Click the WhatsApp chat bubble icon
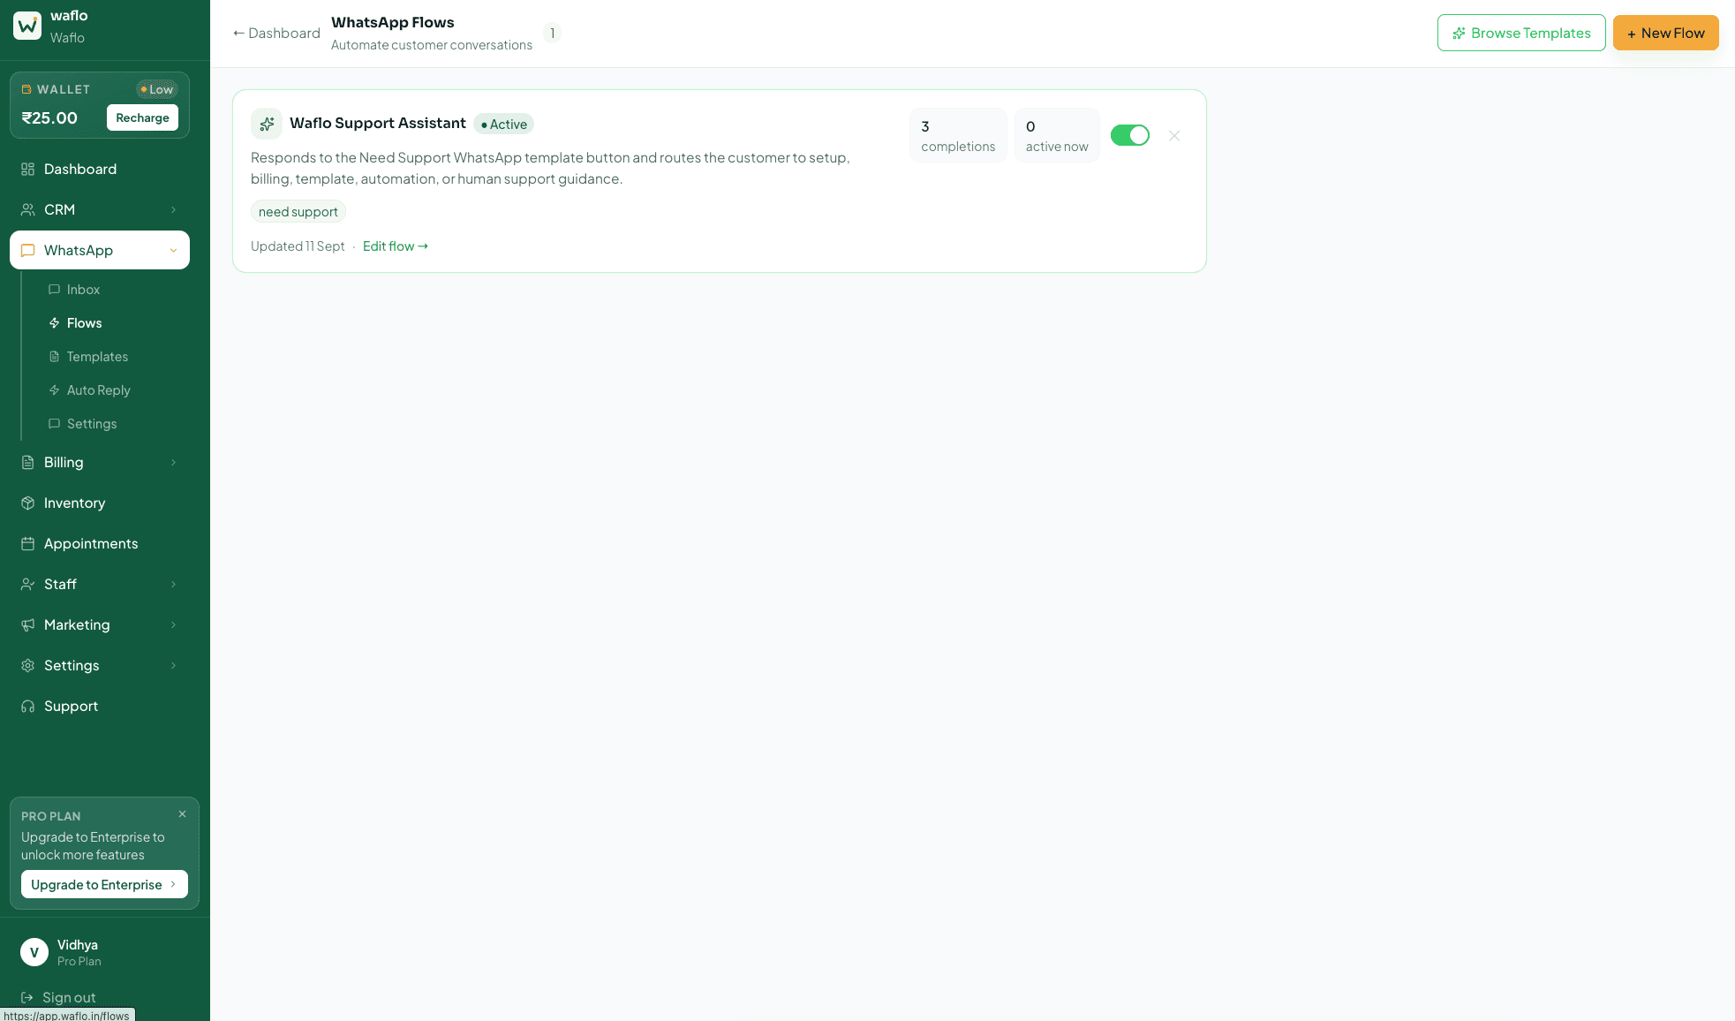This screenshot has width=1735, height=1021. [27, 250]
